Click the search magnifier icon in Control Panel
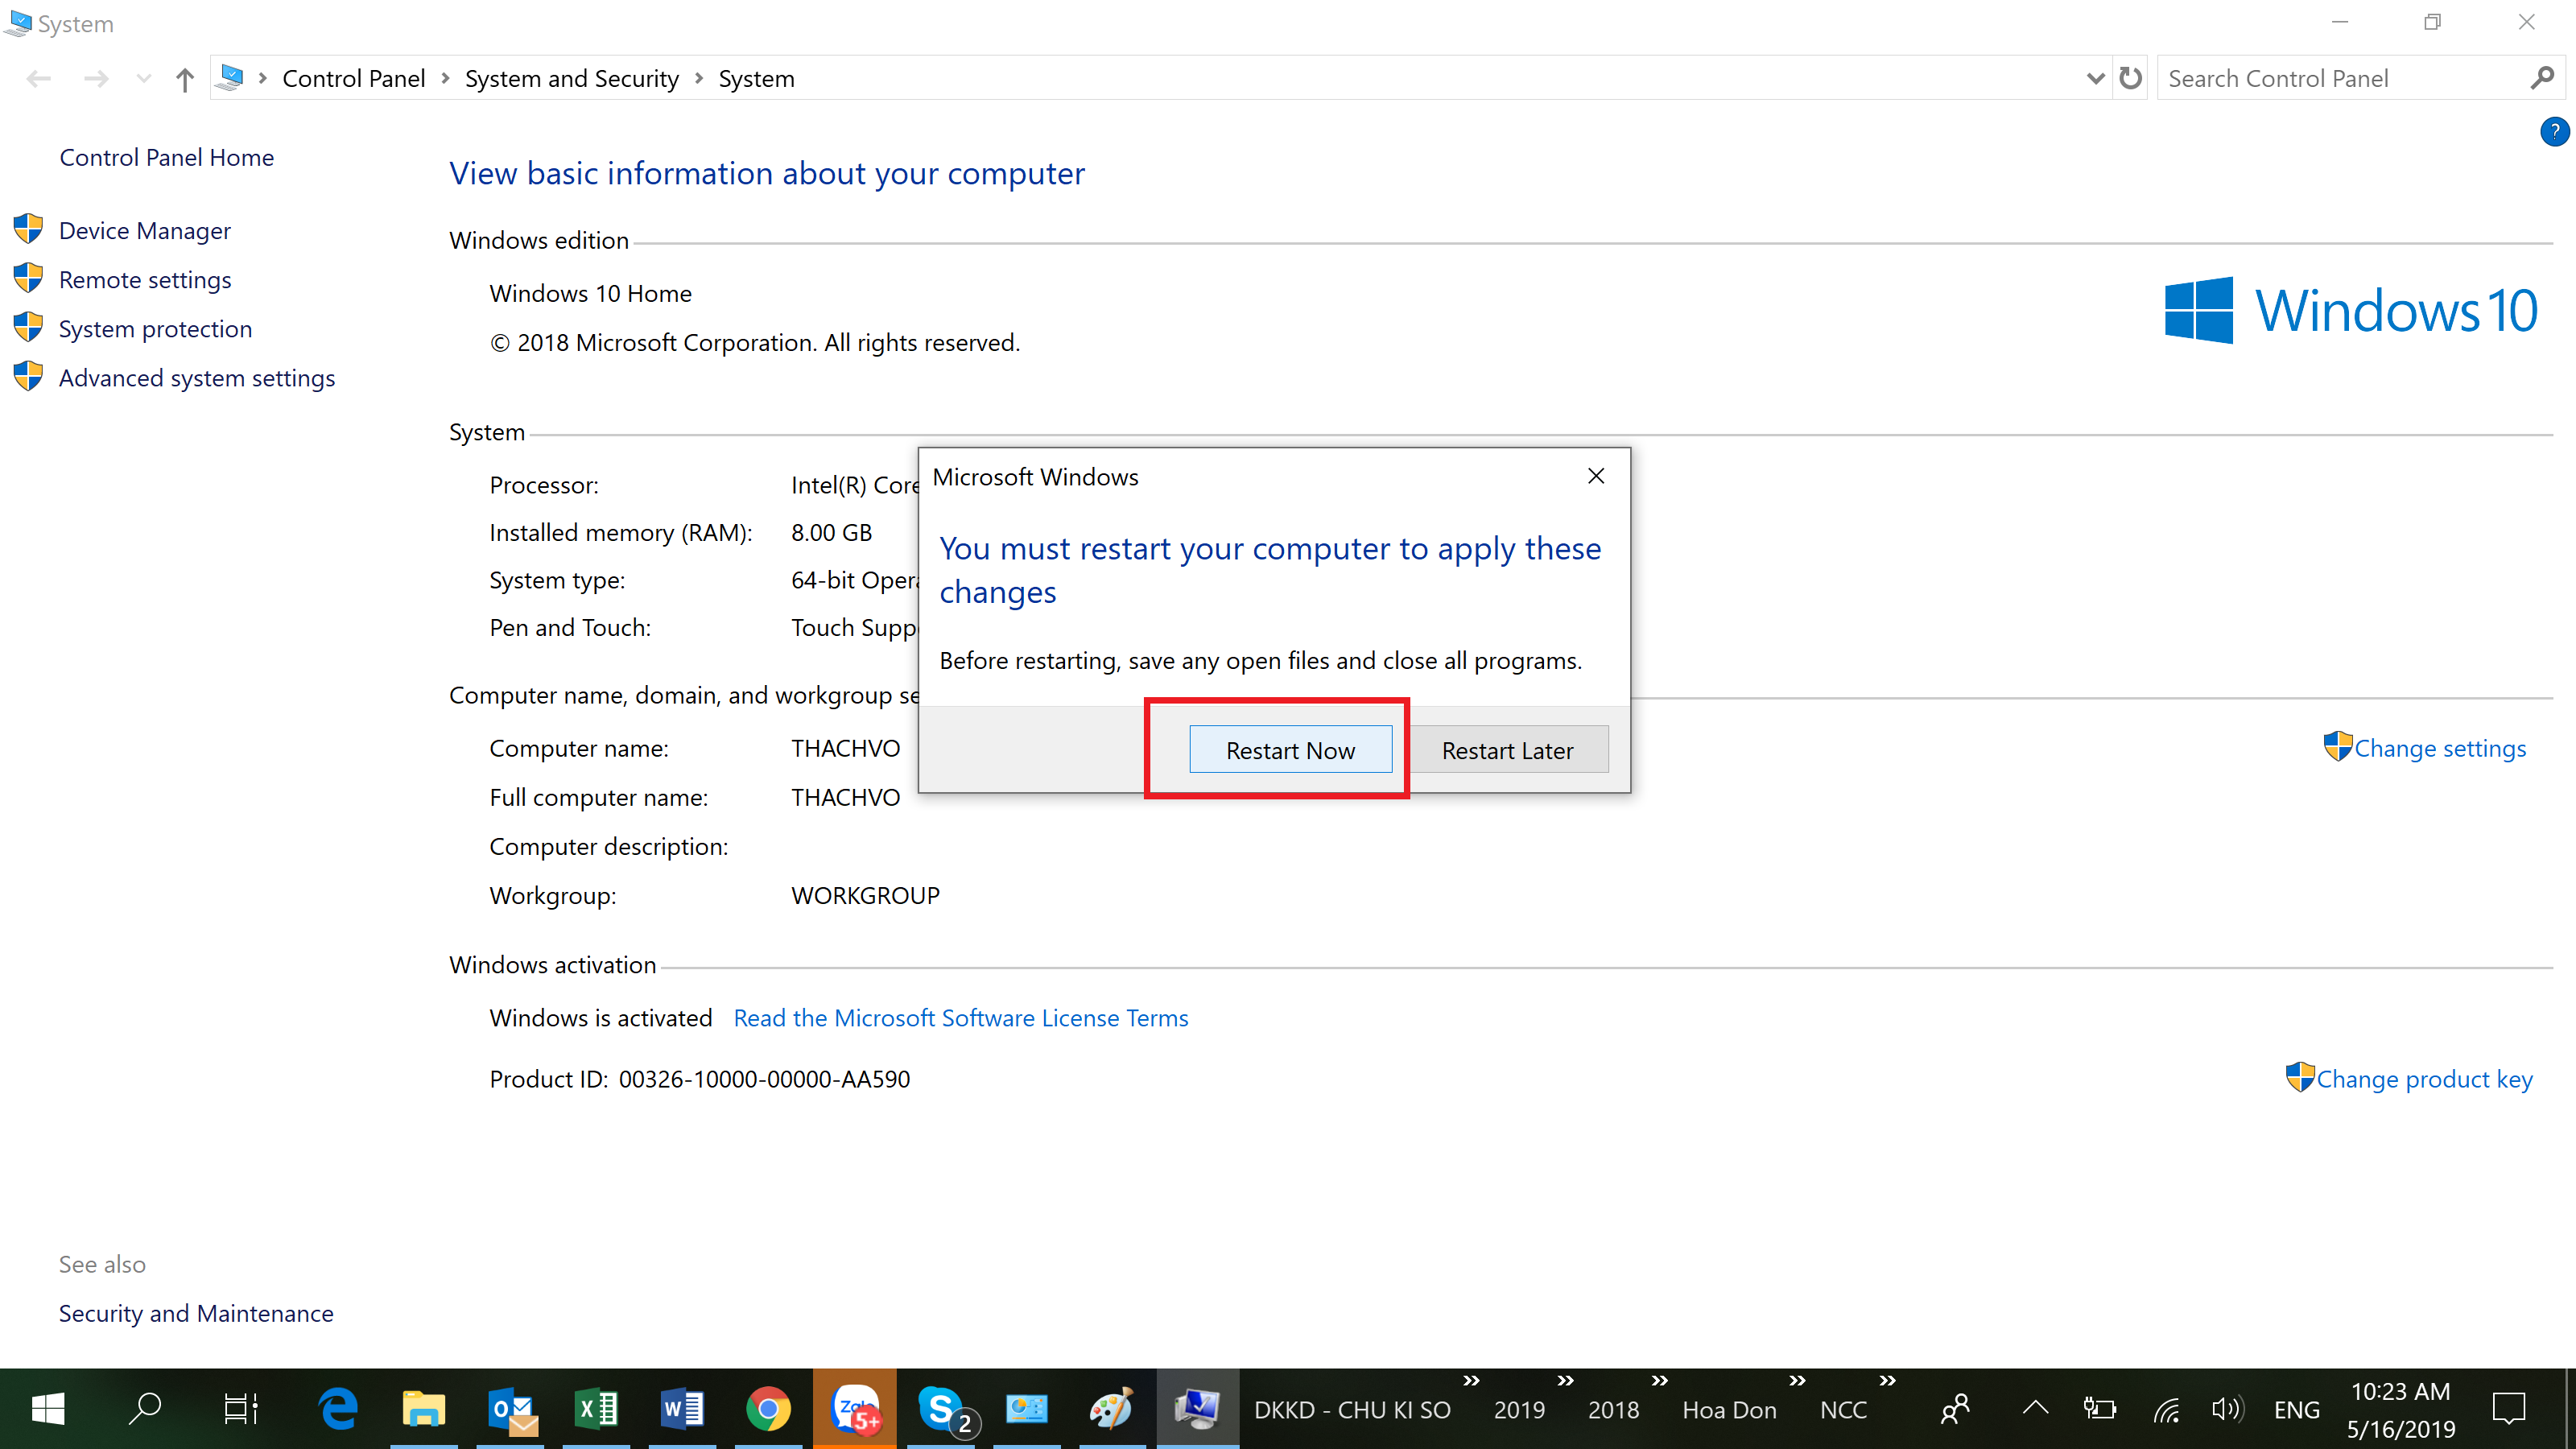 click(2542, 77)
